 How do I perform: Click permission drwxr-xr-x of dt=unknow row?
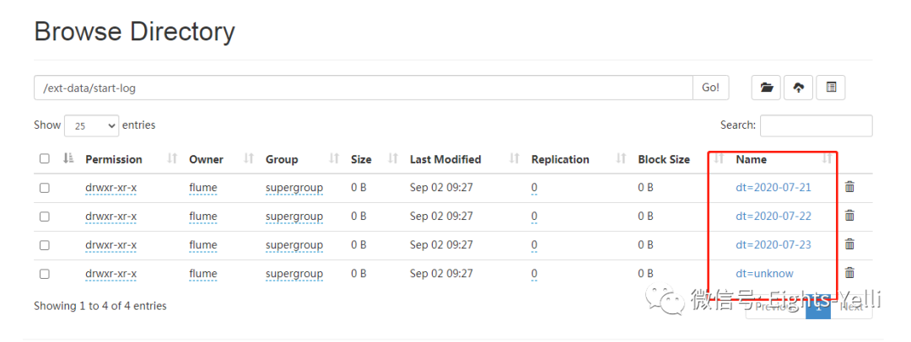click(111, 273)
